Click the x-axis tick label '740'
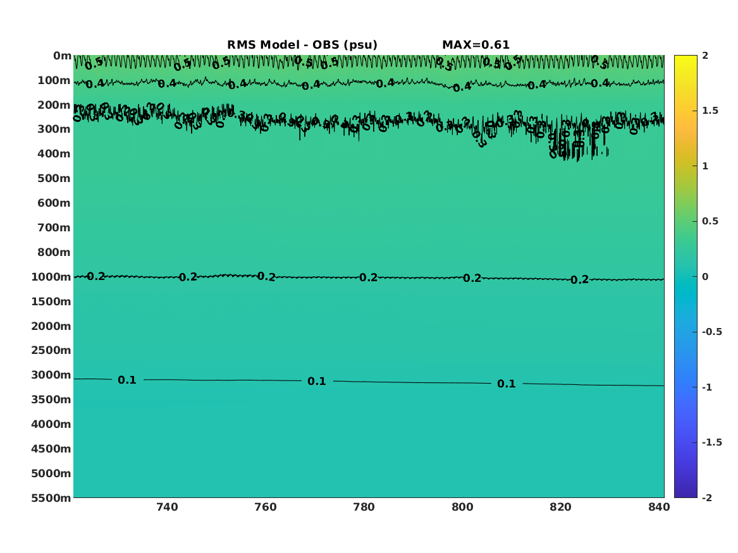Viewport: 738px width, 553px height. point(167,507)
